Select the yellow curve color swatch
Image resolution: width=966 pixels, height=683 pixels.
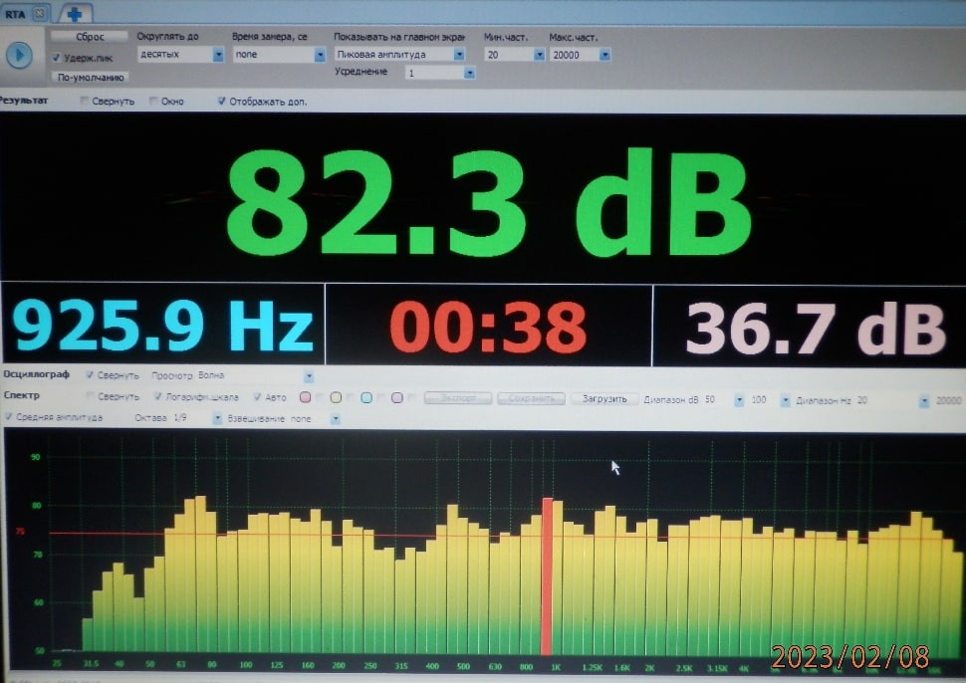click(x=336, y=397)
